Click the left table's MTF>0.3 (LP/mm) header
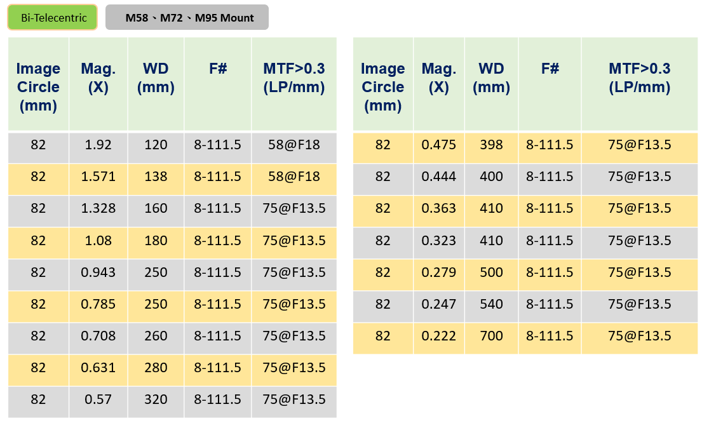The width and height of the screenshot is (709, 423). pos(294,84)
